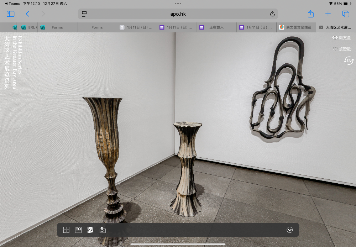The width and height of the screenshot is (356, 247).
Task: Open the map location icon
Action: pos(103,230)
